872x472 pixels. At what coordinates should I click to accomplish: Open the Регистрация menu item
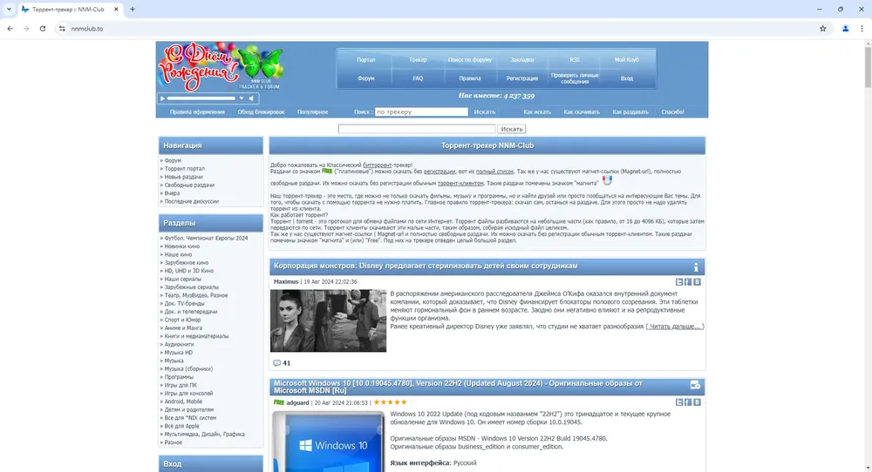coord(522,78)
